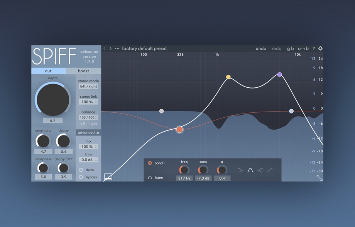Screen dimensions: 355x227
Task: Open the stereo mode left / right dropdown
Action: [x=88, y=86]
